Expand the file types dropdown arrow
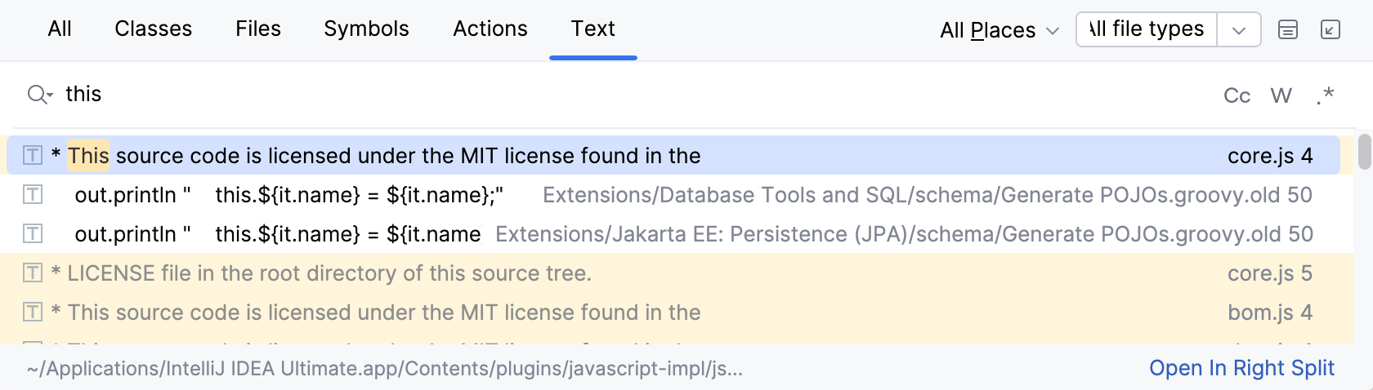 (x=1239, y=30)
